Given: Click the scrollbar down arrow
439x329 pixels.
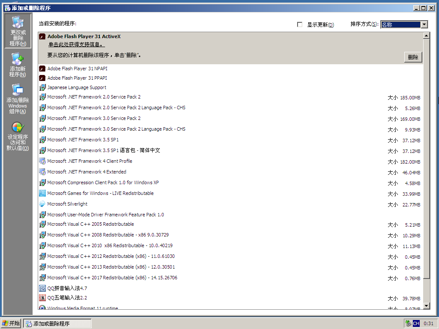Looking at the screenshot, I should [x=426, y=305].
